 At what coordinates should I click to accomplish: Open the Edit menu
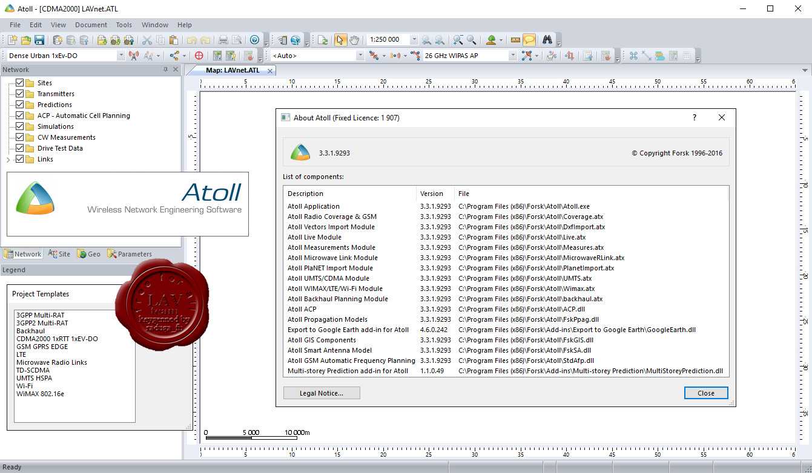click(x=36, y=25)
